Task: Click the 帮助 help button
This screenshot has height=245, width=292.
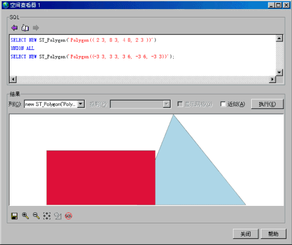Action: point(273,234)
